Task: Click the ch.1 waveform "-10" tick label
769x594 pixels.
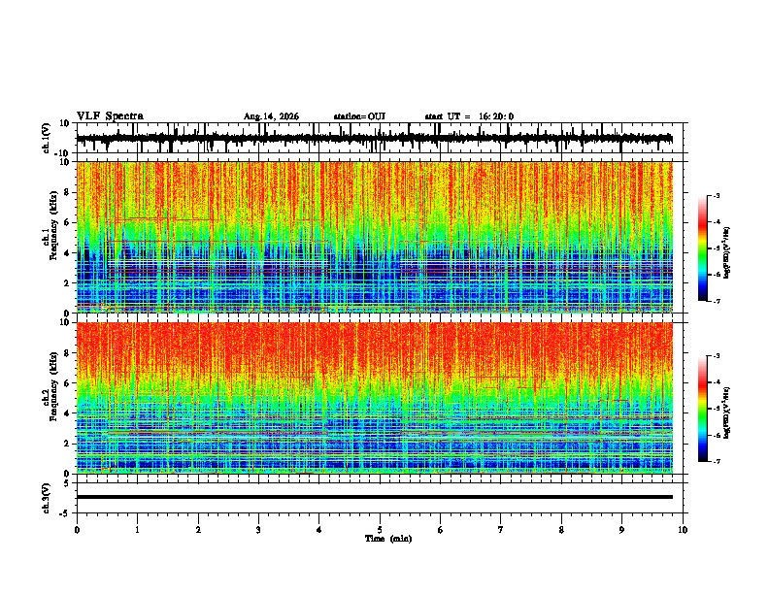Action: click(x=63, y=153)
